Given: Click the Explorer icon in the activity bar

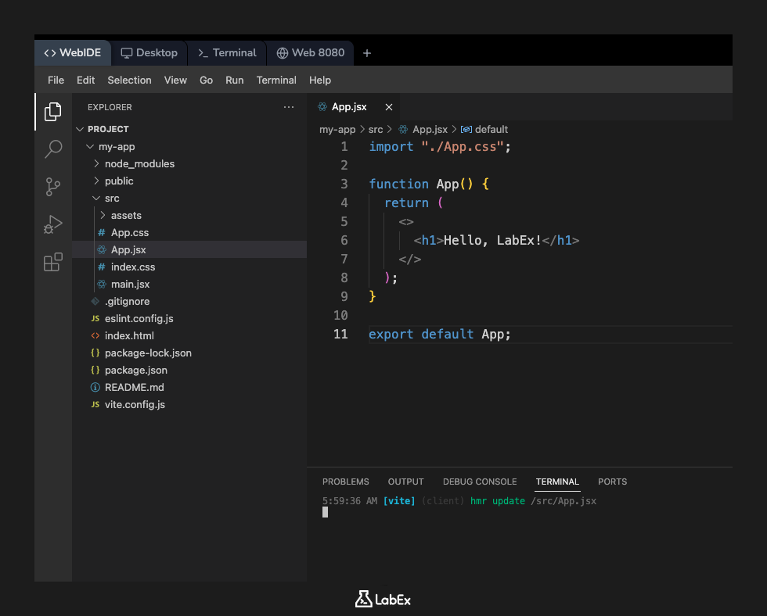Looking at the screenshot, I should click(52, 112).
